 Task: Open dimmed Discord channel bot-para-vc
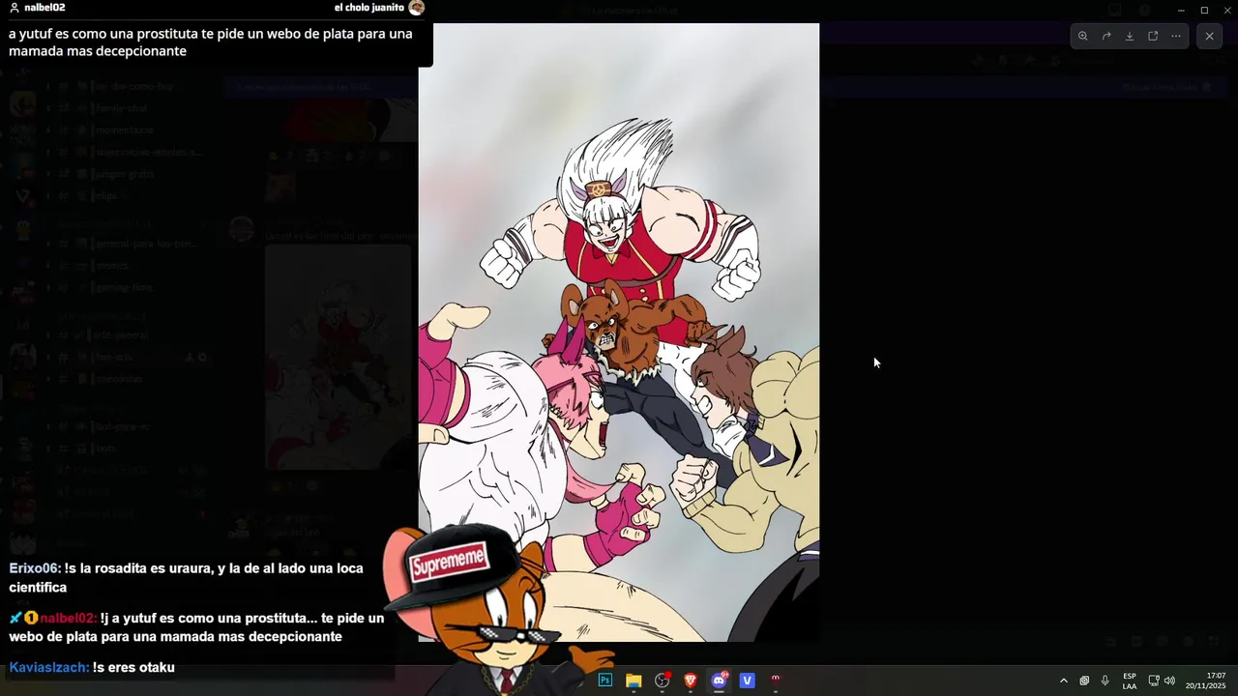click(x=121, y=426)
